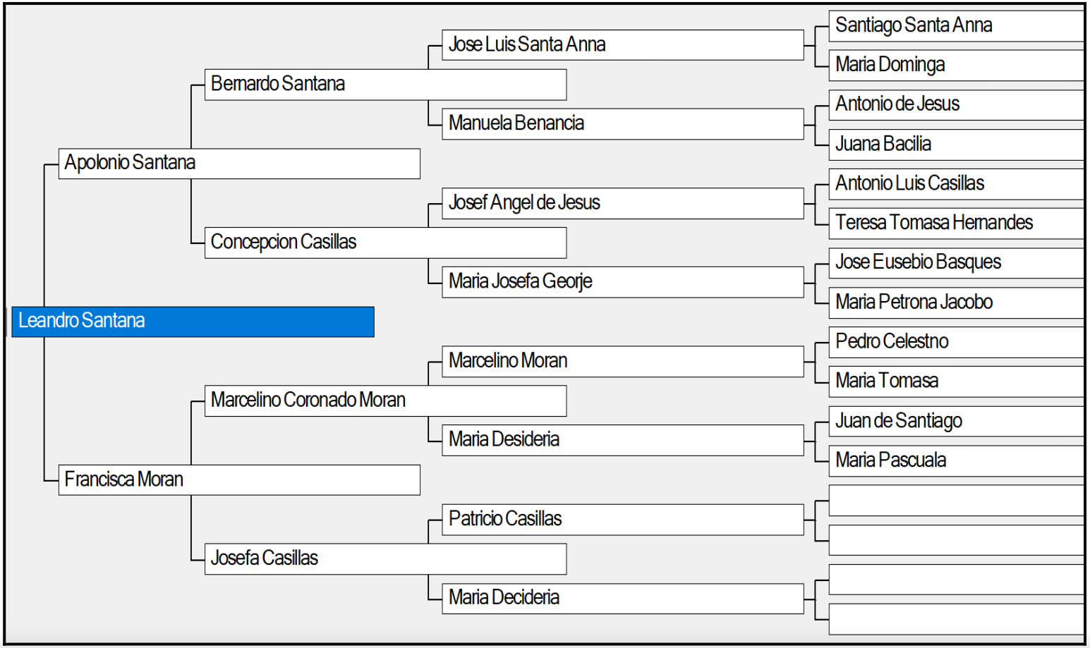Select the highlighted Leandro Santana box
Image resolution: width=1090 pixels, height=648 pixels.
pyautogui.click(x=193, y=322)
